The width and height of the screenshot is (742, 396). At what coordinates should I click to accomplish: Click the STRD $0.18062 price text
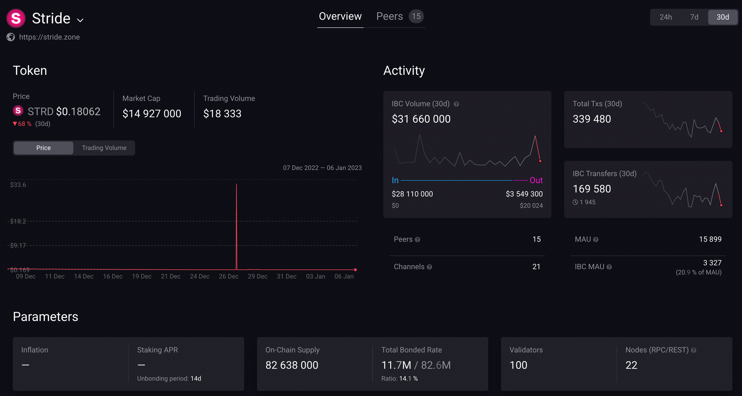[x=64, y=112]
